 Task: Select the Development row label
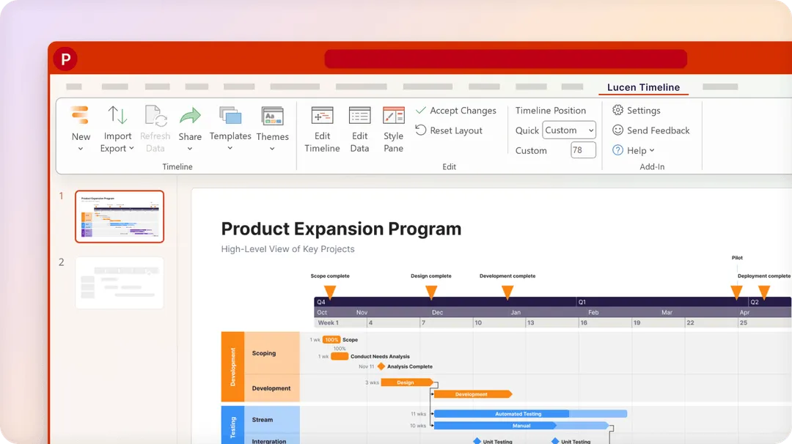click(271, 388)
